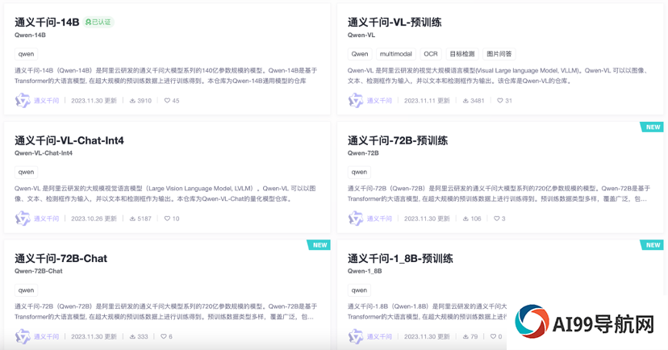Open 通义千问 publisher link on Qwen-VL-Chat-Int4 card

pos(47,219)
